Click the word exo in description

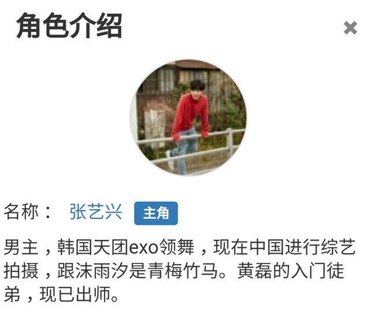(x=143, y=247)
